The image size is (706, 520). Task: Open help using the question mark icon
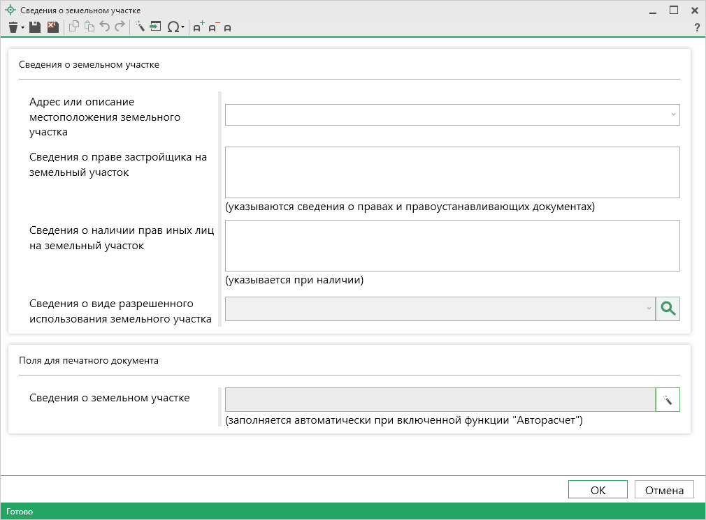pyautogui.click(x=696, y=28)
